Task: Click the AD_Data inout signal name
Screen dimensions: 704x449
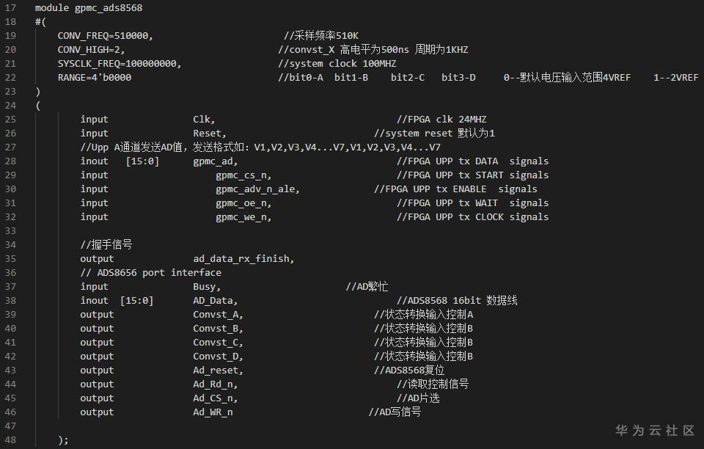Action: click(215, 301)
